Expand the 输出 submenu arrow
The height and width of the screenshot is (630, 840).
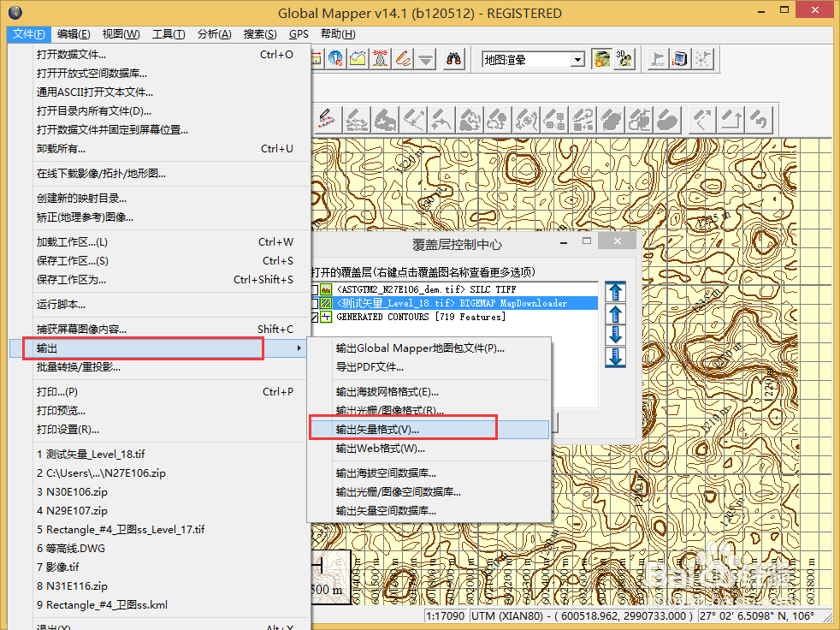(299, 348)
